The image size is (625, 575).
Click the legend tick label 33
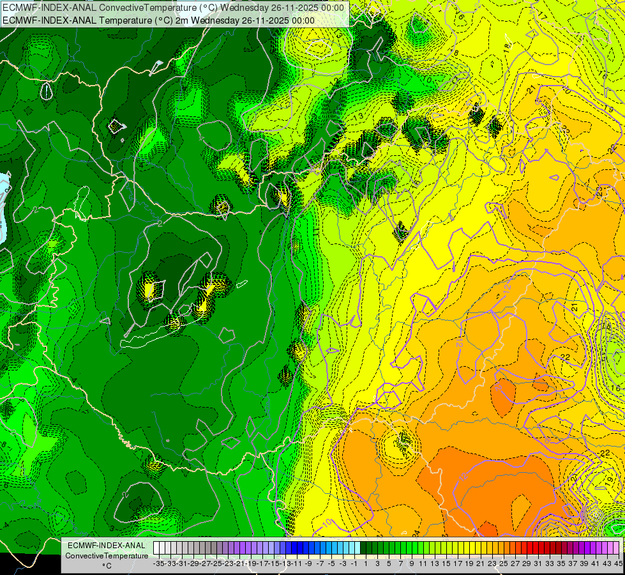pos(549,564)
